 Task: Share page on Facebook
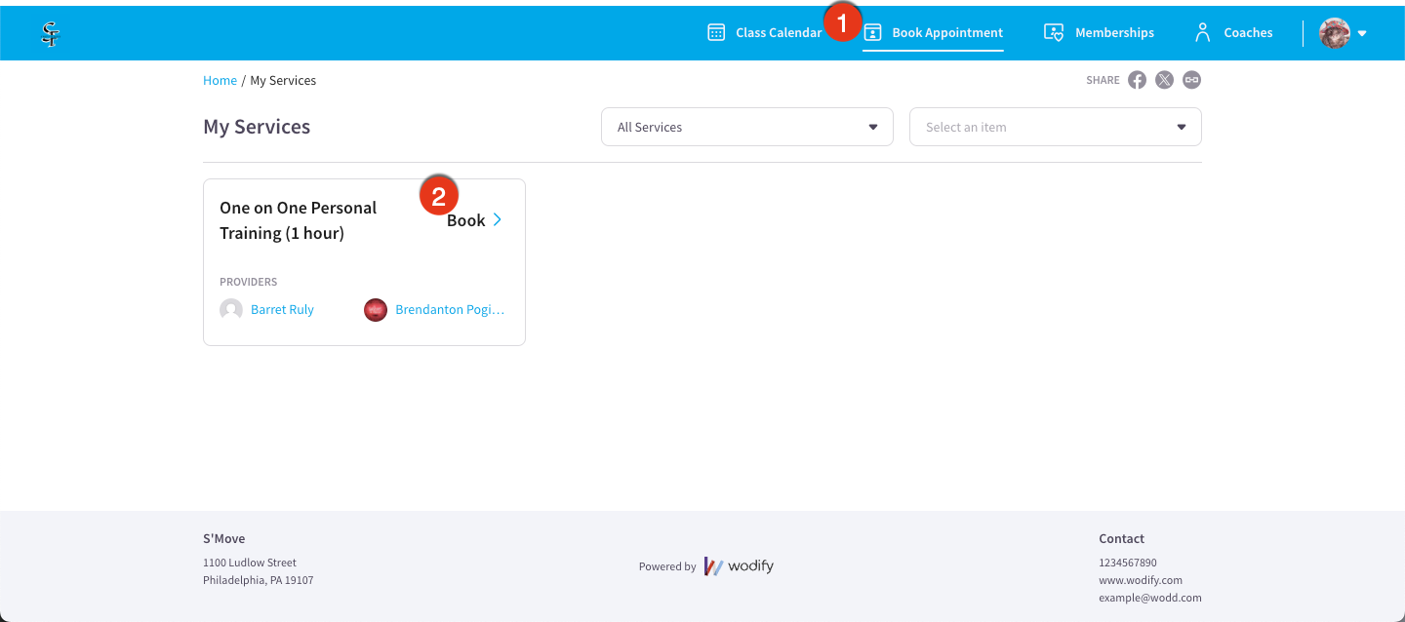tap(1138, 80)
